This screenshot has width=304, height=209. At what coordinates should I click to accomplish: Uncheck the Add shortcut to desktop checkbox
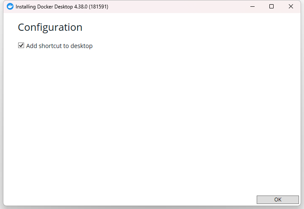(x=21, y=46)
